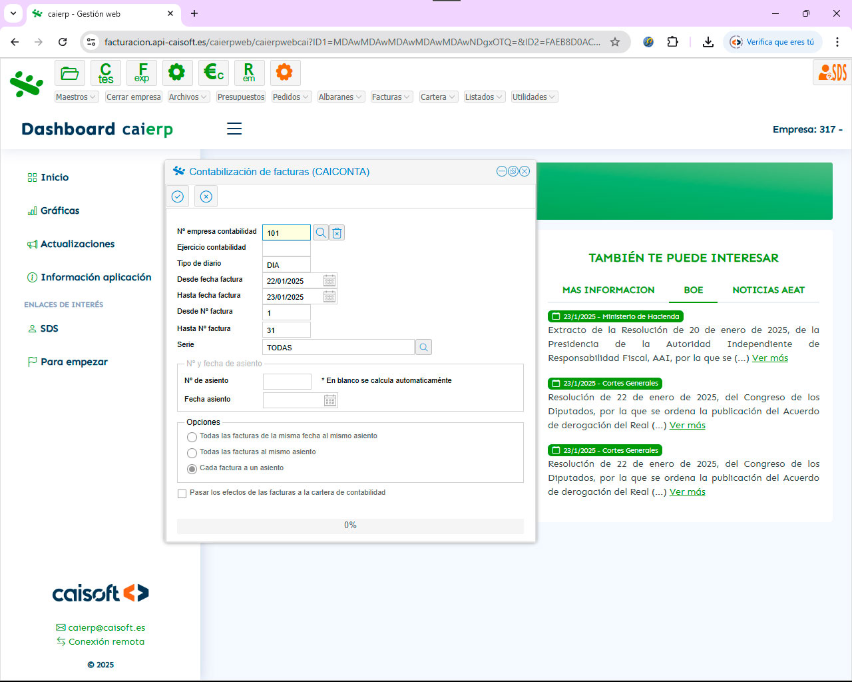Expand the Cartera dropdown menu

439,97
